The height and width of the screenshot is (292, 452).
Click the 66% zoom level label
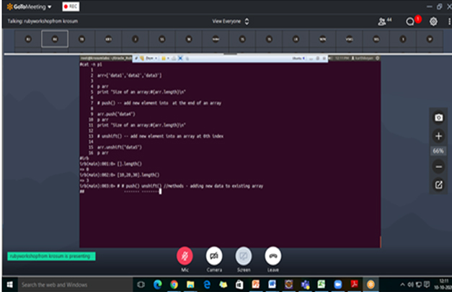(438, 151)
